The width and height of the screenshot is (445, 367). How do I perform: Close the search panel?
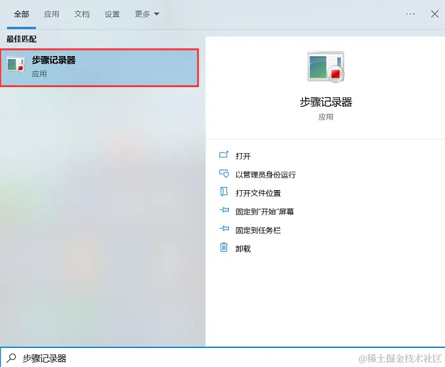[434, 14]
